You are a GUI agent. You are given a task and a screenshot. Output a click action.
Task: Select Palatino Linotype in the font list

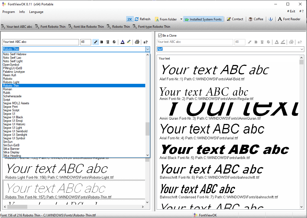point(74,72)
